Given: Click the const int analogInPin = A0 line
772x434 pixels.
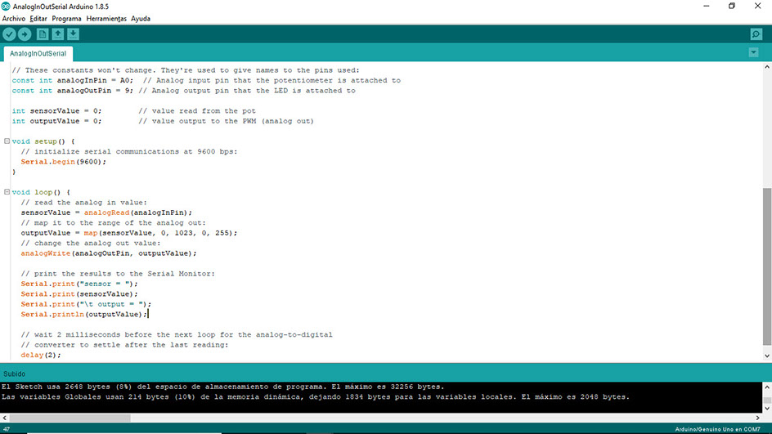Looking at the screenshot, I should 206,80.
